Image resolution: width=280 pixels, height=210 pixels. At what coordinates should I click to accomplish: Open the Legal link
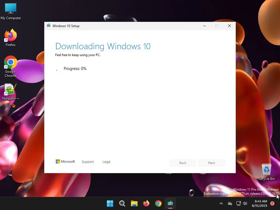[x=106, y=162]
